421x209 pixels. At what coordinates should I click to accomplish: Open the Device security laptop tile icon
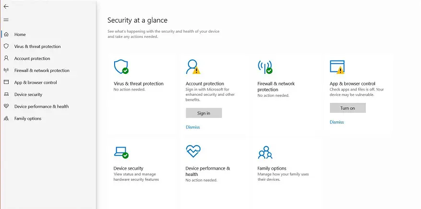coord(121,152)
